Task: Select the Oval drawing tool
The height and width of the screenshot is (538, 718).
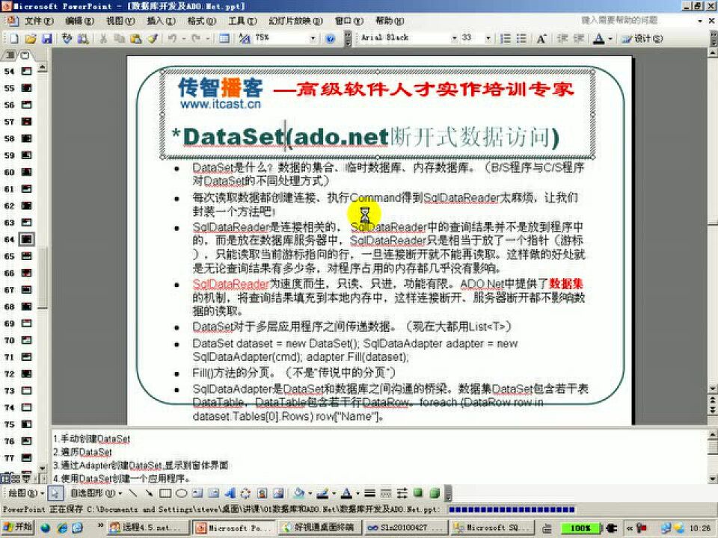Action: pyautogui.click(x=181, y=492)
